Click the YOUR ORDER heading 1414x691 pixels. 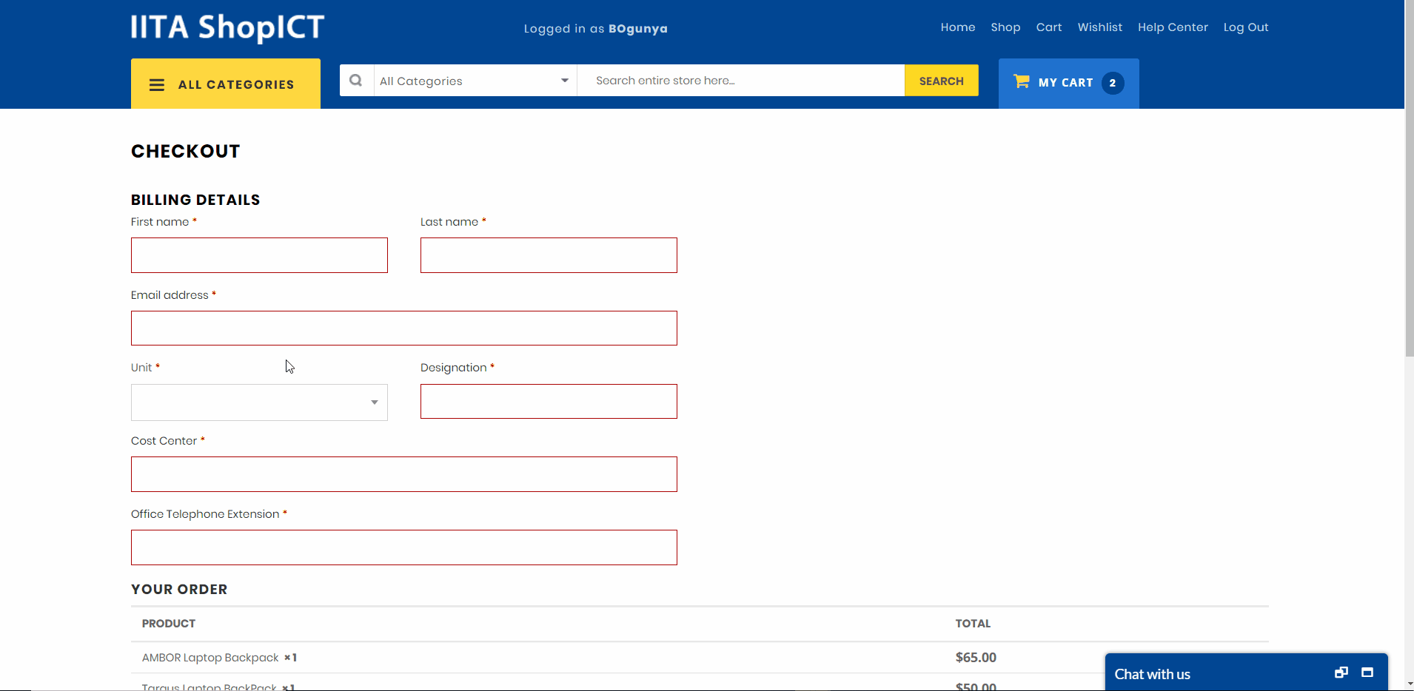(x=179, y=590)
